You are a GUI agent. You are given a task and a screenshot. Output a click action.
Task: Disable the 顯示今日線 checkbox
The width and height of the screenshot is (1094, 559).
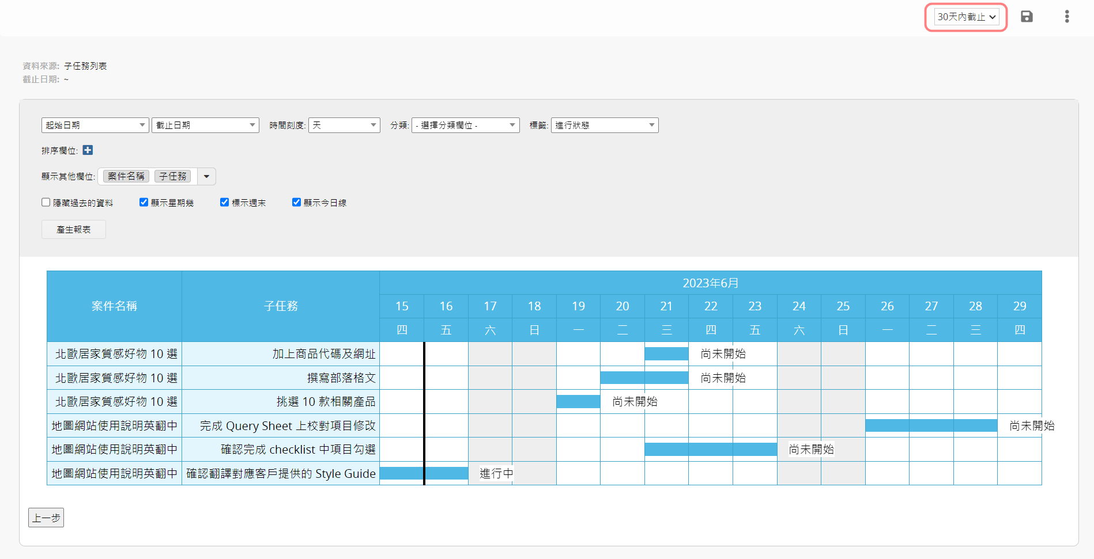click(x=296, y=202)
